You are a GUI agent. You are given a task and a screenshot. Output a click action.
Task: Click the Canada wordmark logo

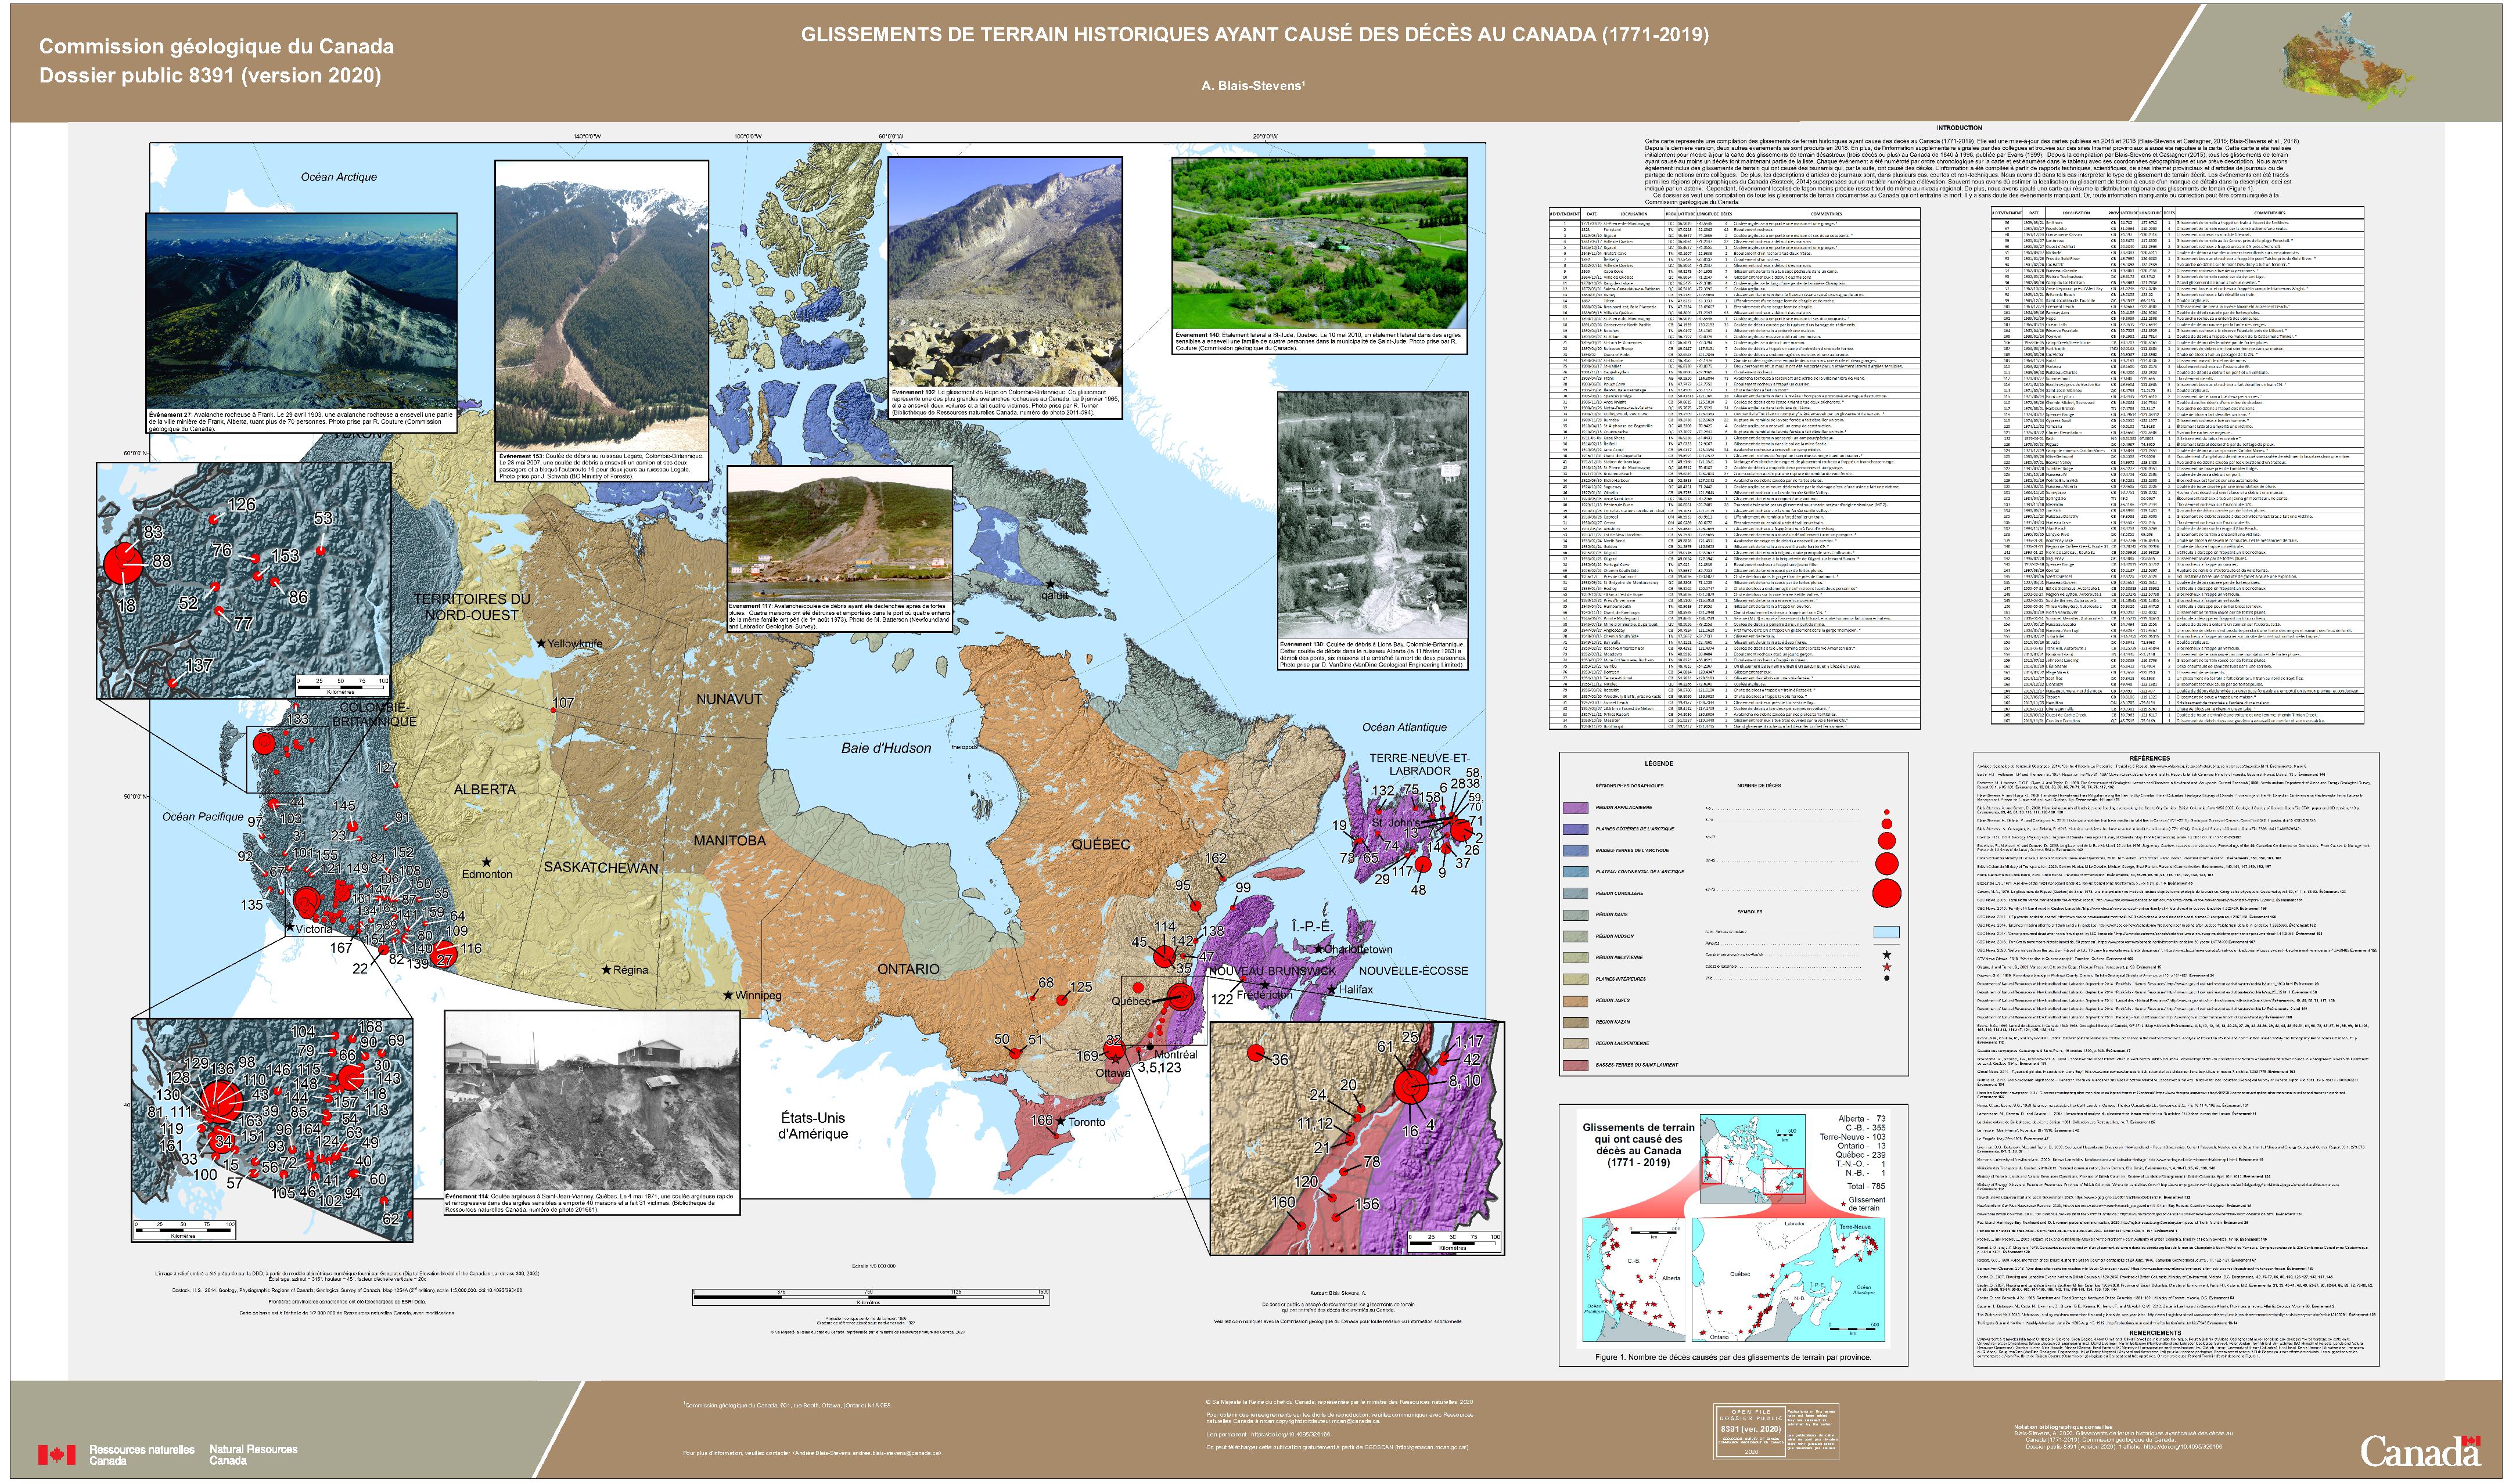pyautogui.click(x=2420, y=1451)
